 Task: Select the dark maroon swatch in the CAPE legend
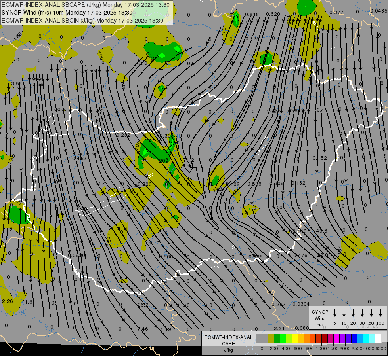click(x=325, y=338)
